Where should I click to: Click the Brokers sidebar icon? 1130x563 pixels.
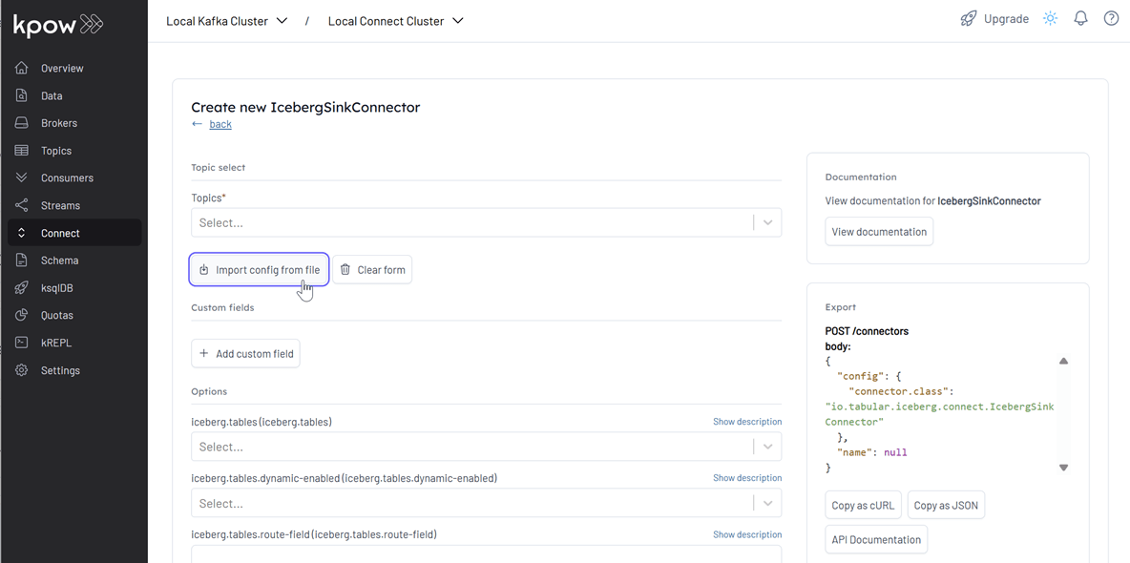pyautogui.click(x=22, y=123)
